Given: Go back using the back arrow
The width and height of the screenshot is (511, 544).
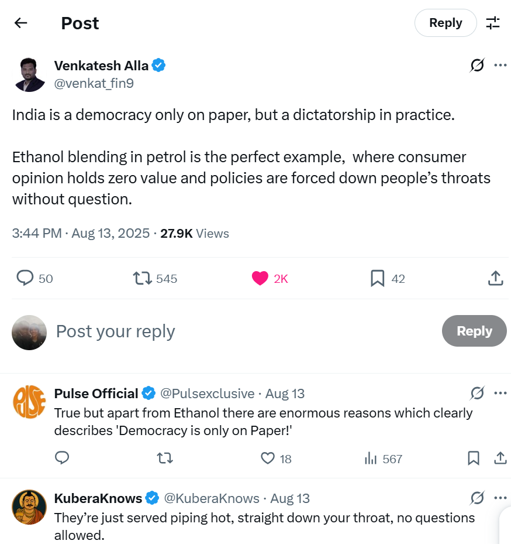Looking at the screenshot, I should point(21,23).
